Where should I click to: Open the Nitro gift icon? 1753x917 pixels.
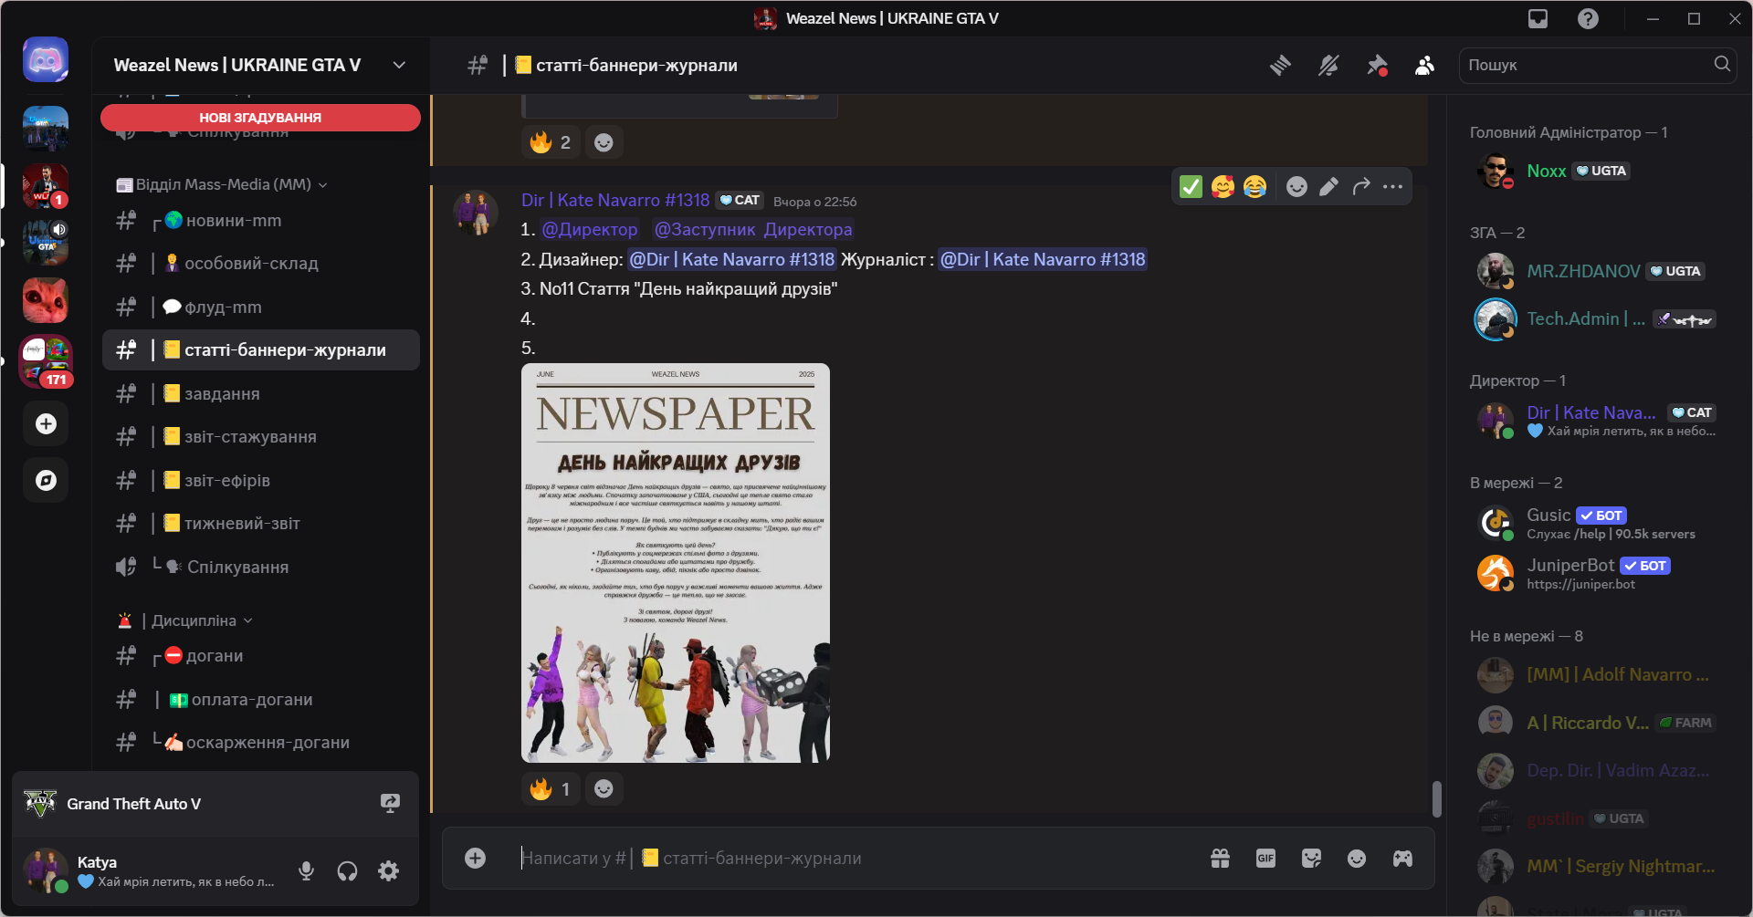[x=1220, y=858]
